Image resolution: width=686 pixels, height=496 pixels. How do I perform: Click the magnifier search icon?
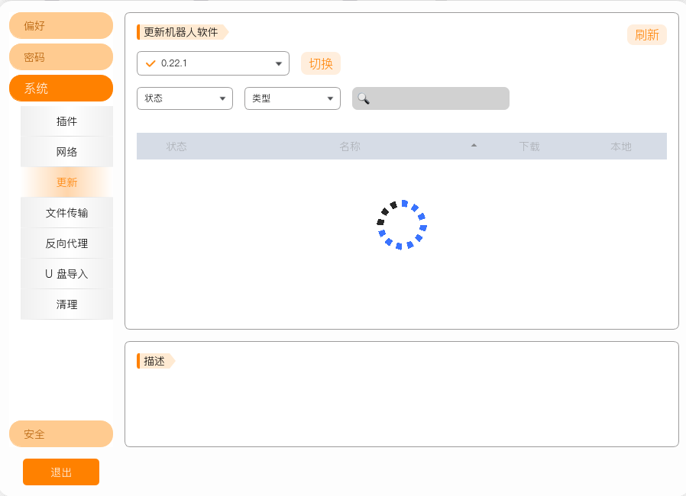[x=364, y=98]
